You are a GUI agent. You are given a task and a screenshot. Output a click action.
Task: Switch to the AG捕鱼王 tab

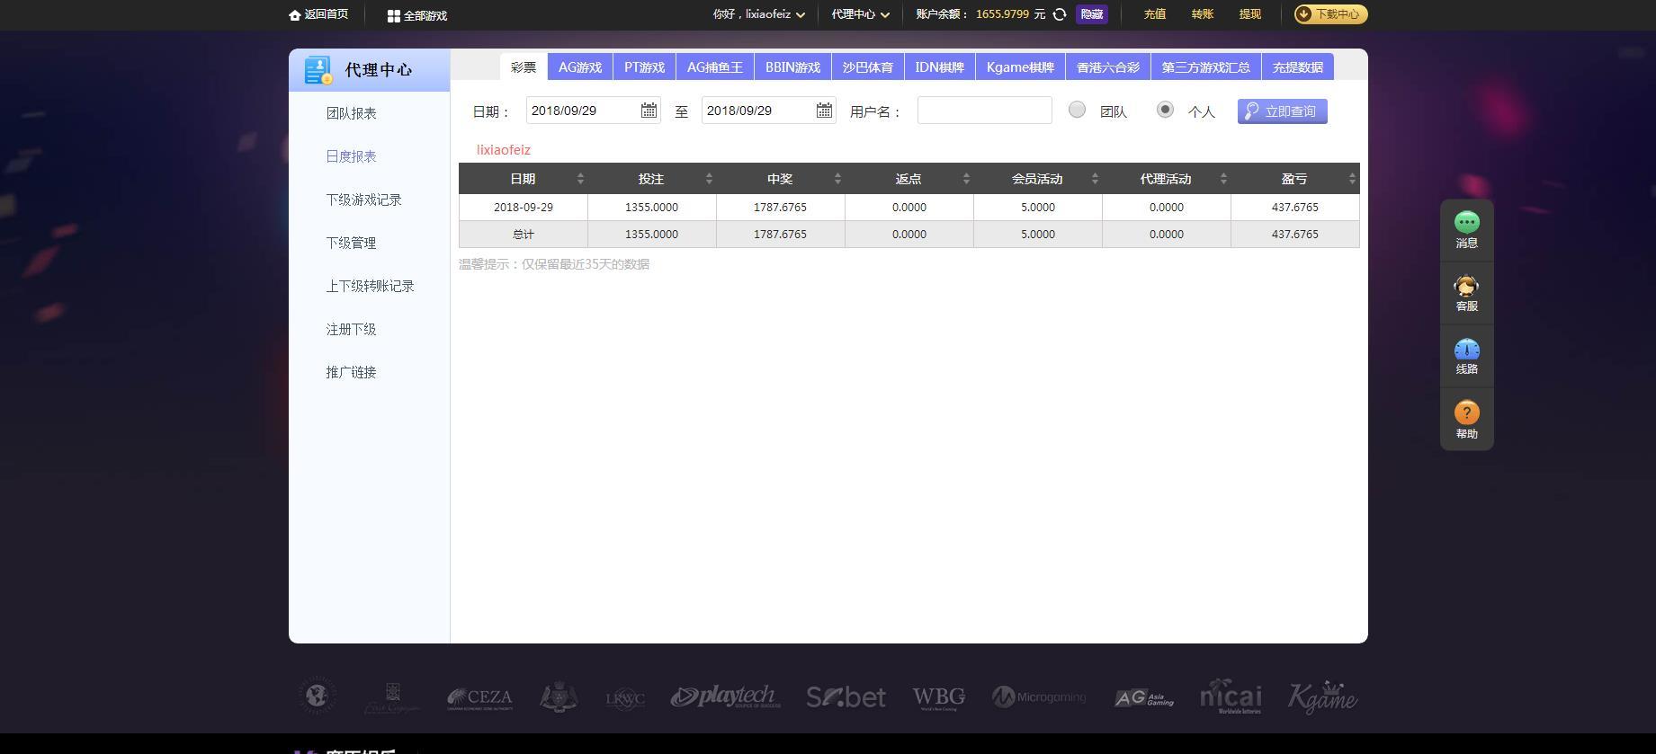[715, 67]
